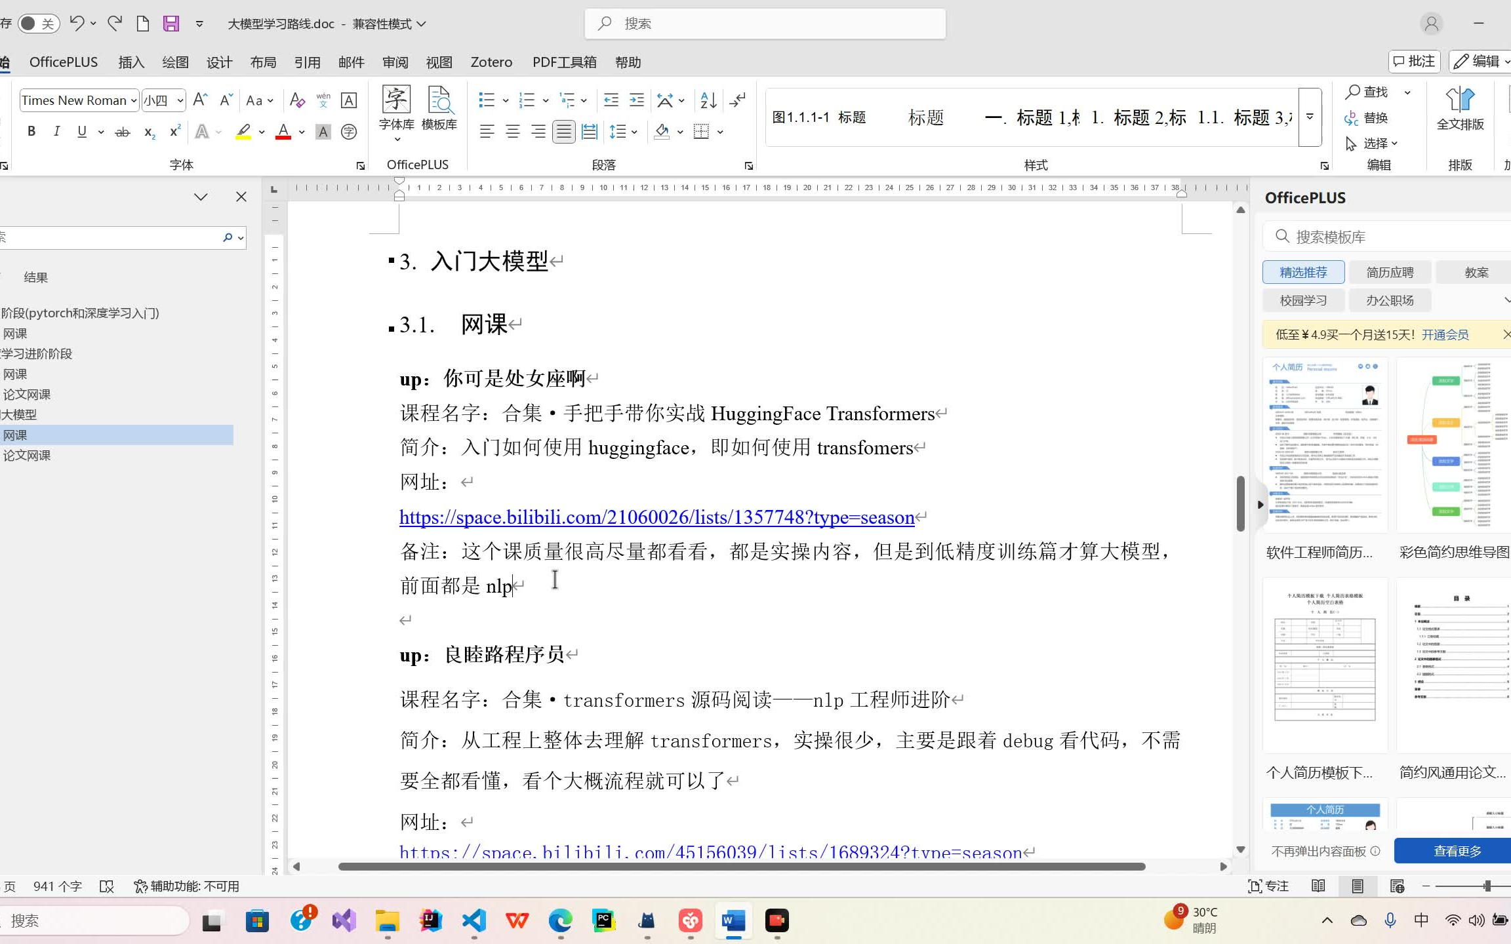Switch to the 插入 ribbon tab
The image size is (1511, 944).
pyautogui.click(x=131, y=62)
